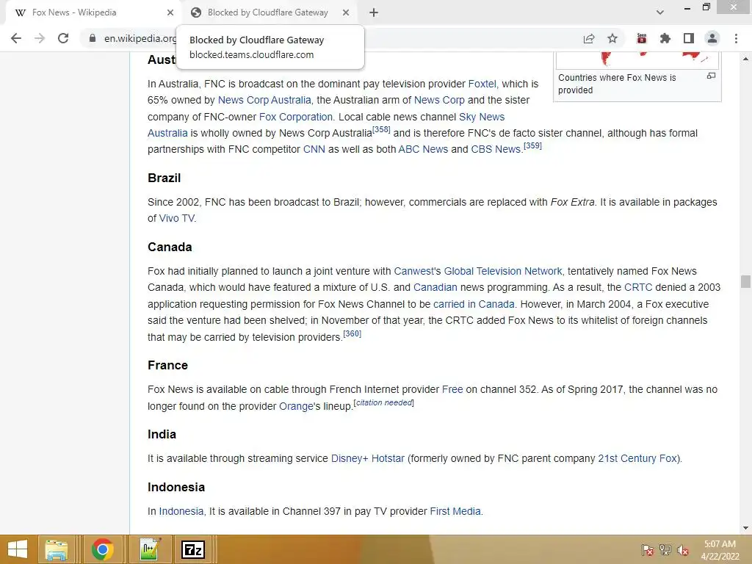The width and height of the screenshot is (752, 564).
Task: Open the Notepad++ taskbar icon
Action: click(x=150, y=549)
